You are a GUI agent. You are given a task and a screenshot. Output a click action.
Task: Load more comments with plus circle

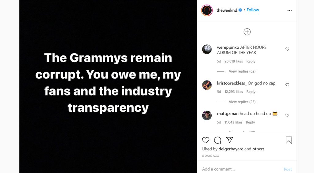(x=247, y=32)
